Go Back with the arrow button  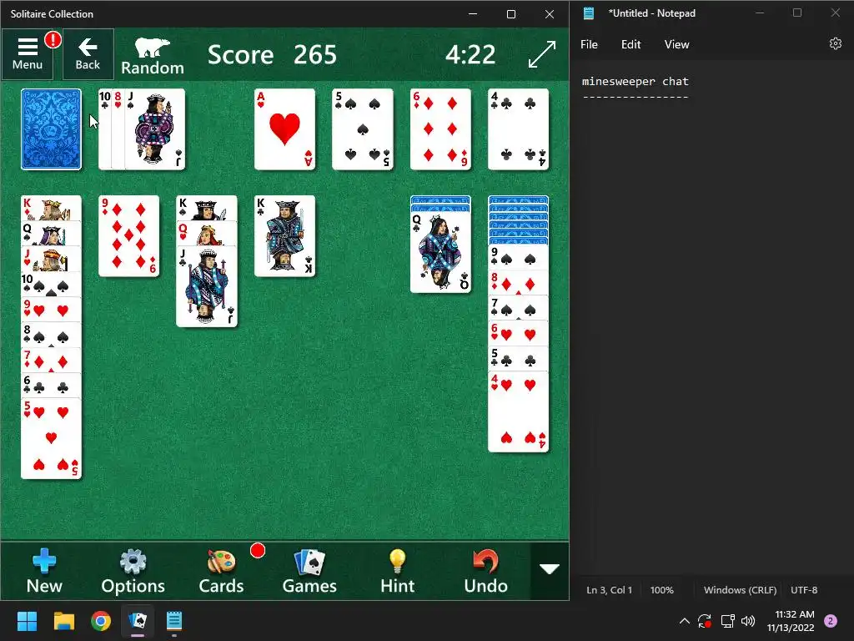pos(88,54)
